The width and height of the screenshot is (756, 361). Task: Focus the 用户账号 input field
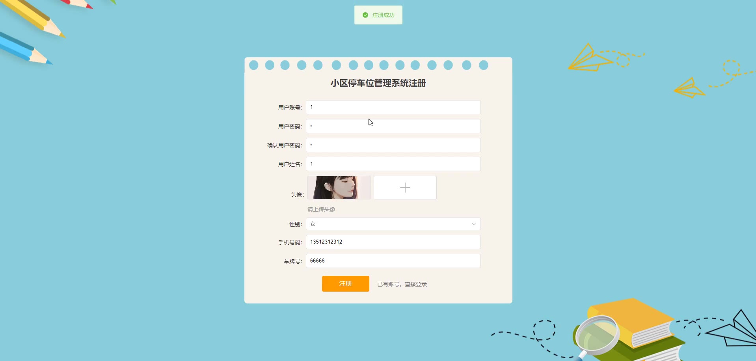(x=393, y=107)
